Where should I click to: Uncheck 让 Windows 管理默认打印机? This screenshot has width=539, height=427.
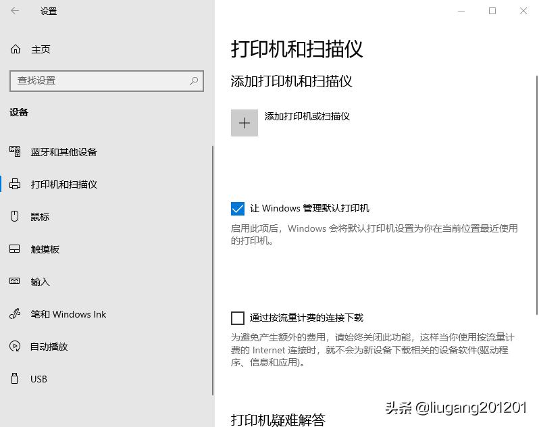[x=238, y=209]
